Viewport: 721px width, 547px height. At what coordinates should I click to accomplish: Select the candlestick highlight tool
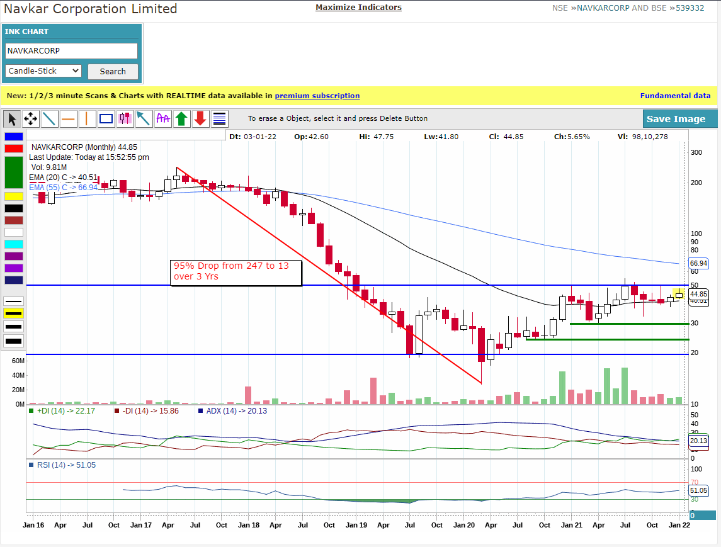click(x=125, y=119)
